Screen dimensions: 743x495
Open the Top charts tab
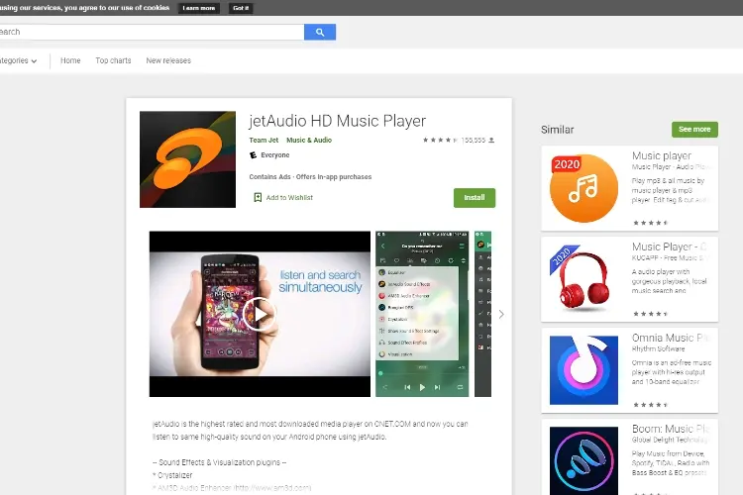pos(113,60)
